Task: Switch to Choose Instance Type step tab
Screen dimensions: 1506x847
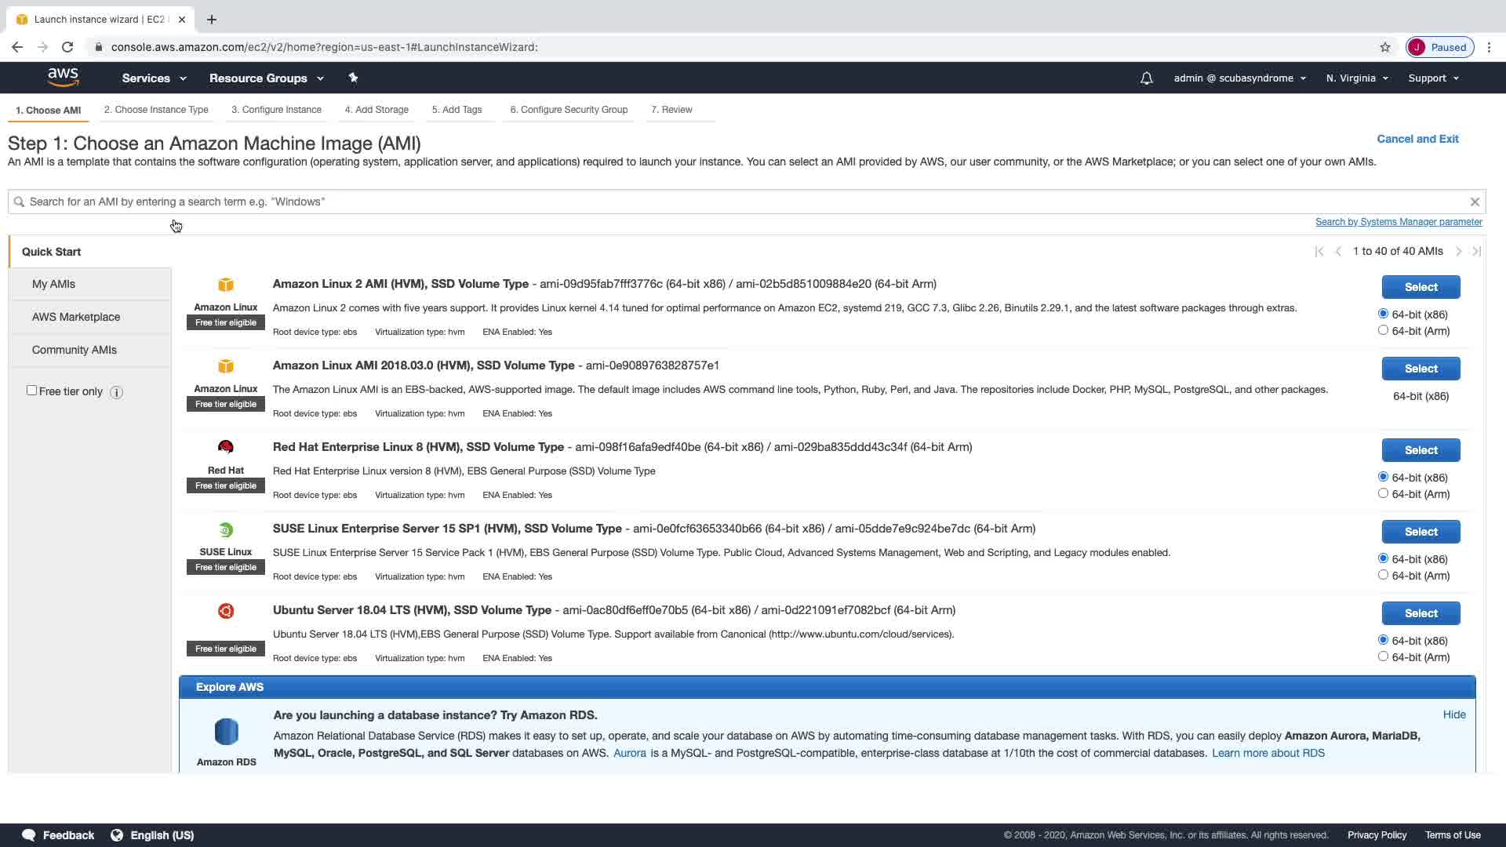Action: click(x=156, y=110)
